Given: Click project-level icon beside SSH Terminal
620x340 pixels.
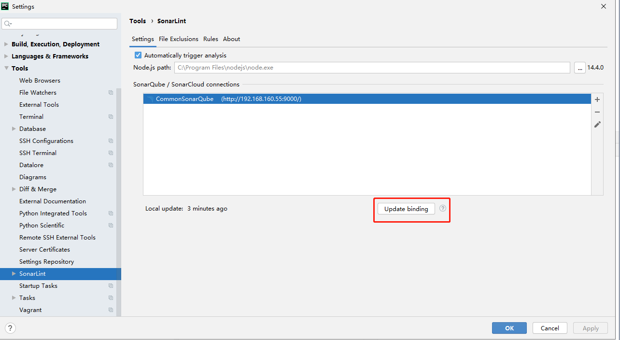Looking at the screenshot, I should point(111,153).
